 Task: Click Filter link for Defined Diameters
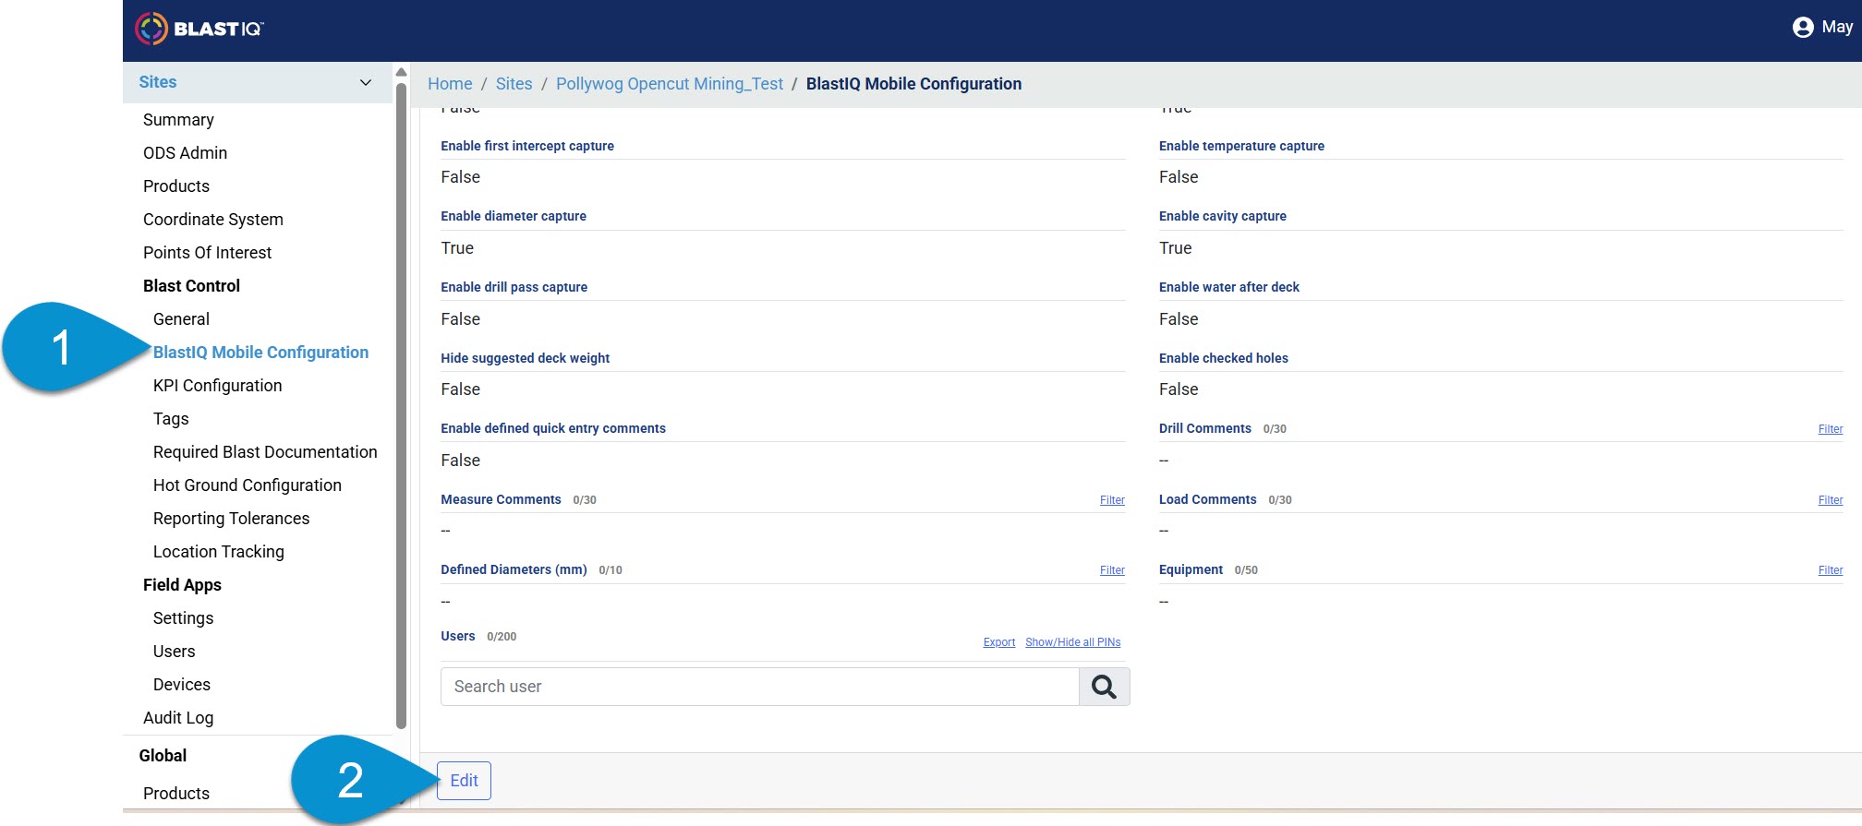pos(1112,570)
